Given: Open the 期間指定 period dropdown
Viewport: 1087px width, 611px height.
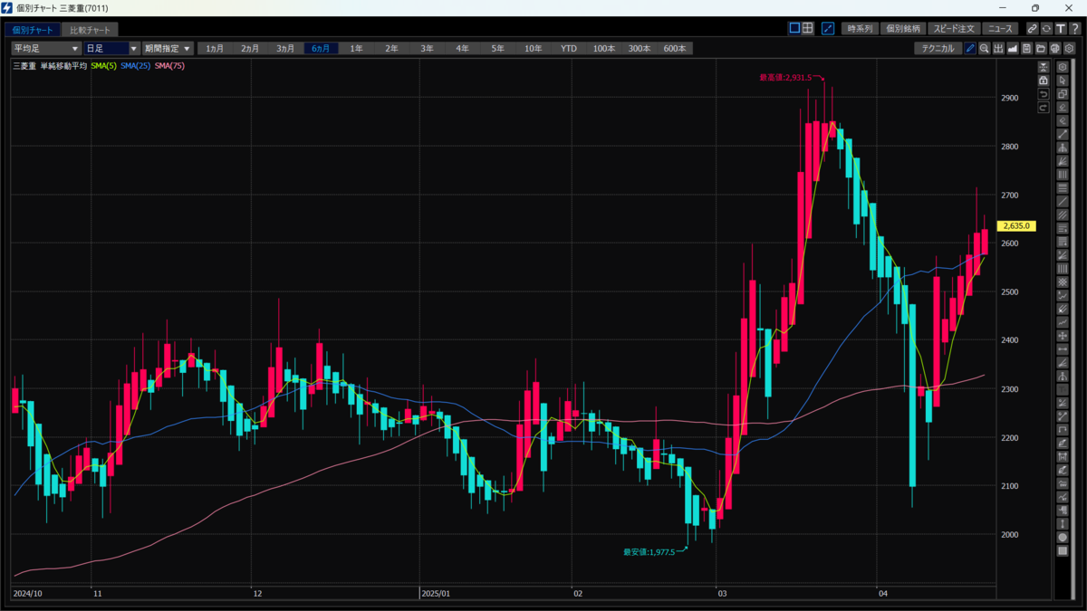Looking at the screenshot, I should 168,48.
